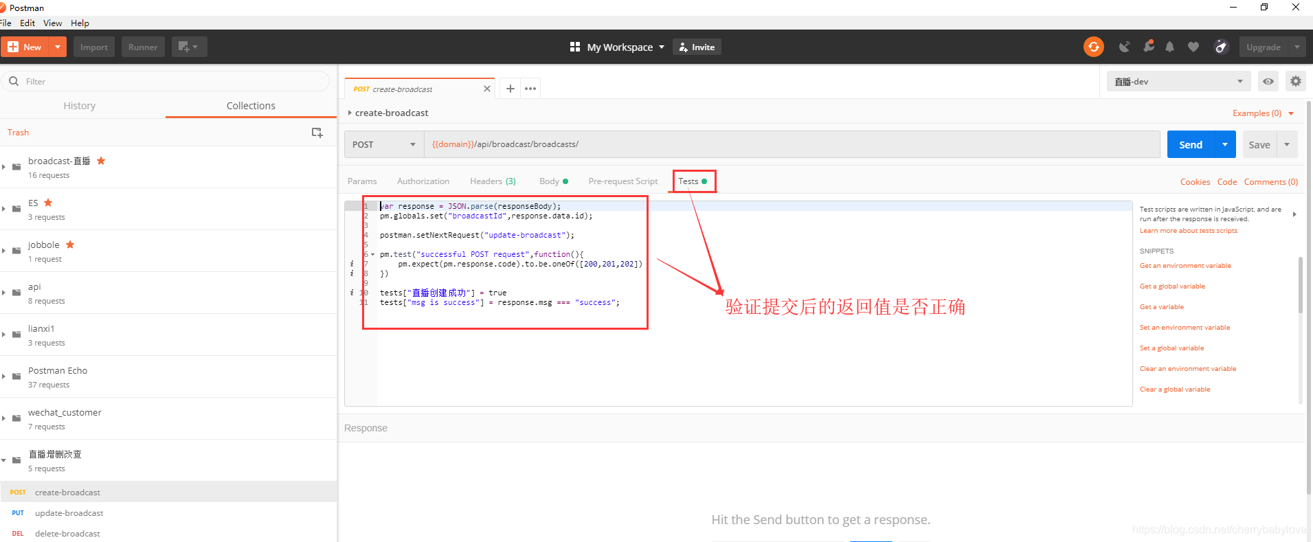Insert 'Get an environment variable' snippet
The width and height of the screenshot is (1313, 542).
(x=1185, y=266)
